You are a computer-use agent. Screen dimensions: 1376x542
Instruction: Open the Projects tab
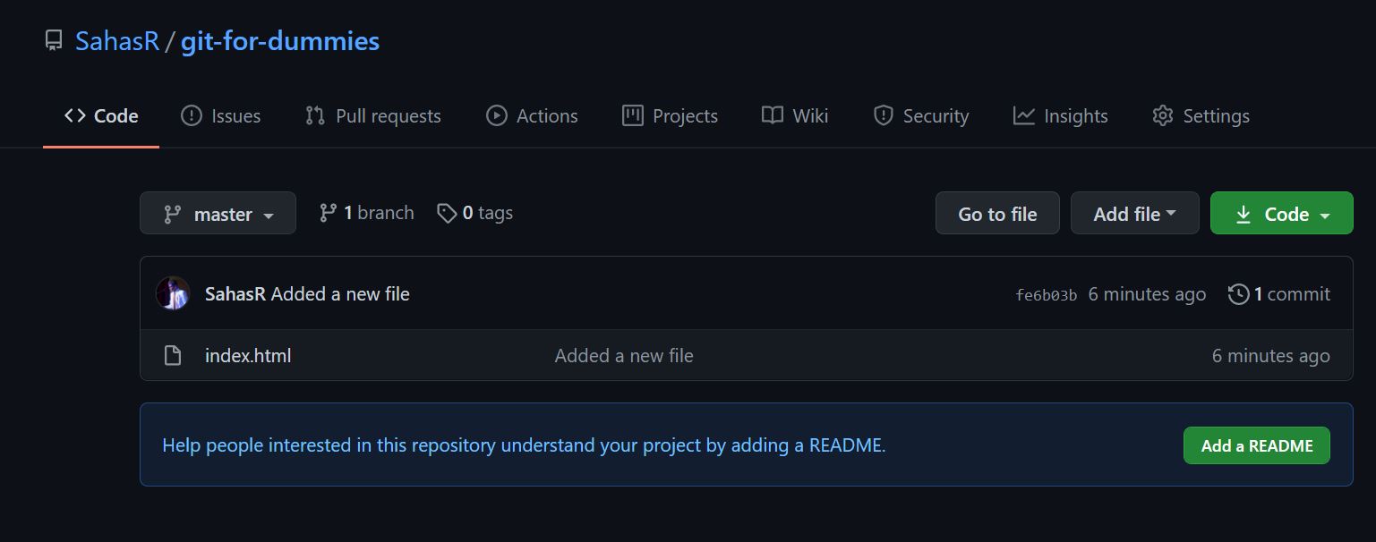tap(670, 116)
